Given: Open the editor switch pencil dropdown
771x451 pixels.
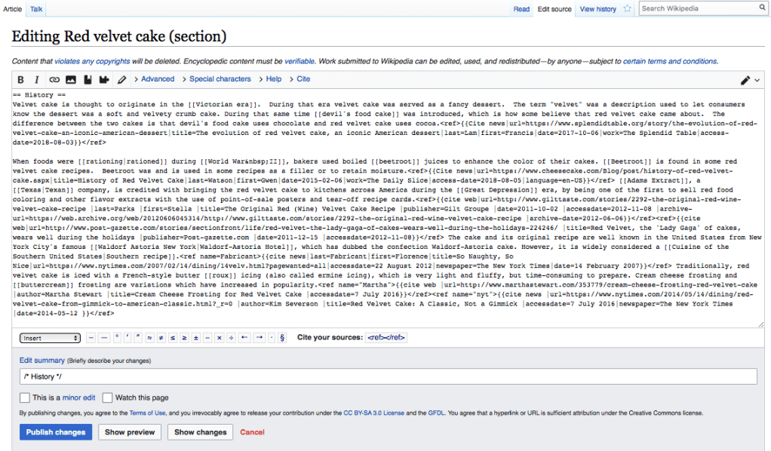Looking at the screenshot, I should [x=749, y=80].
